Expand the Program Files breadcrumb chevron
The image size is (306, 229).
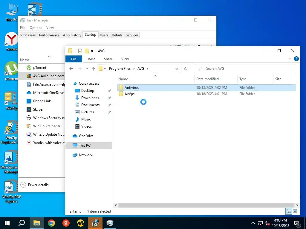134,69
